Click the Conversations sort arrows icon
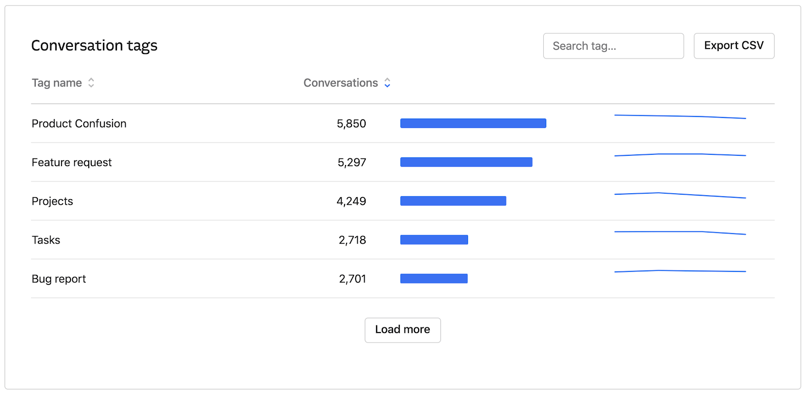Screen dimensions: 807x394 point(387,83)
